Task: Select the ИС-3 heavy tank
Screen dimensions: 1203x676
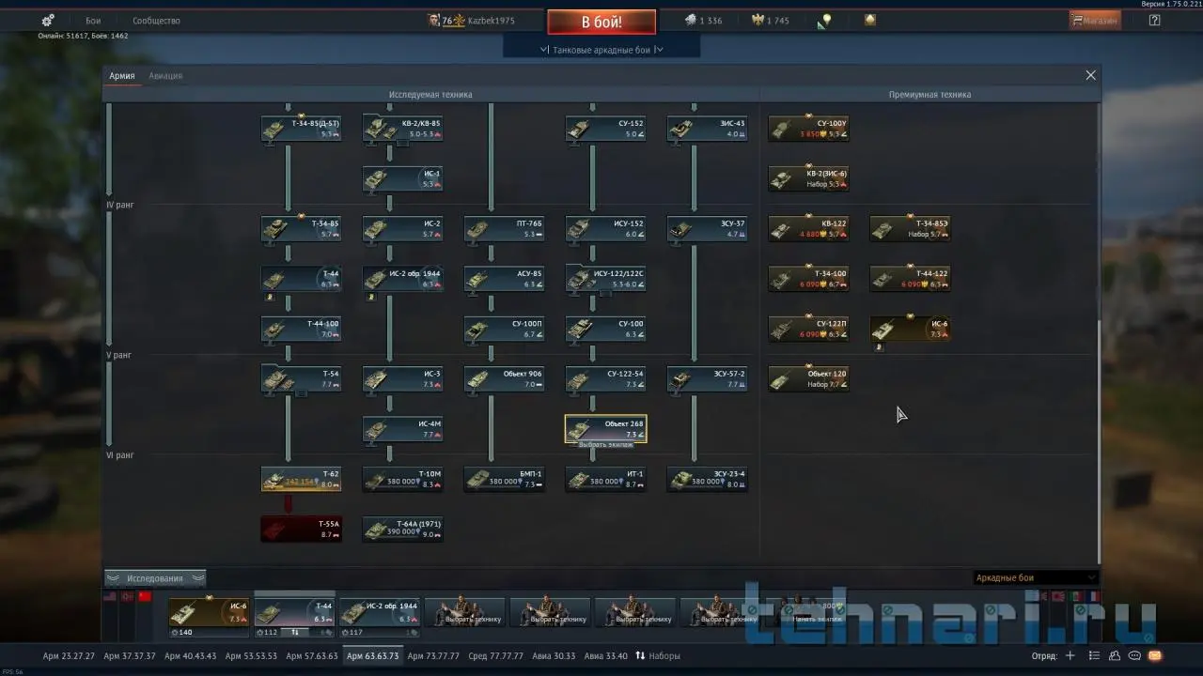Action: point(402,379)
